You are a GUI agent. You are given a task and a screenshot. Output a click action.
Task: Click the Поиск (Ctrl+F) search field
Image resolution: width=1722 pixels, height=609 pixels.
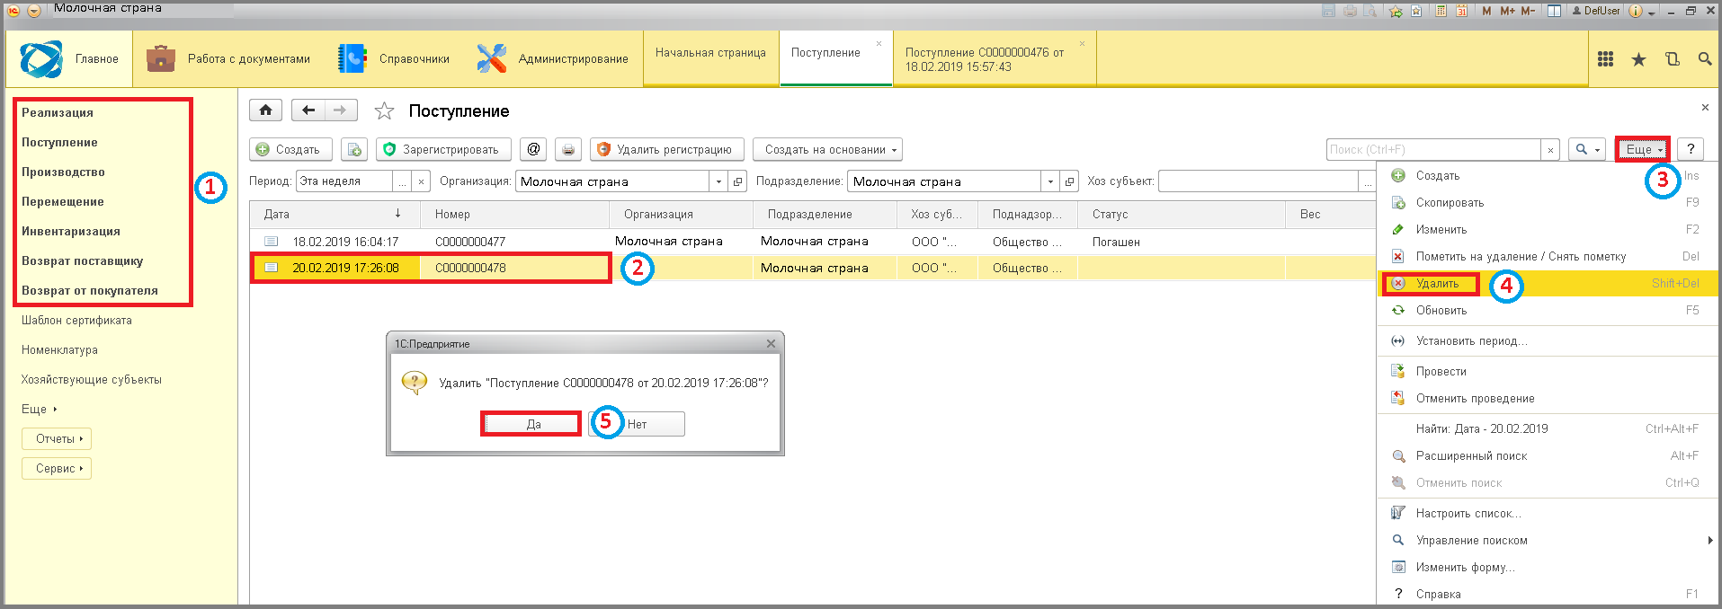coord(1434,150)
